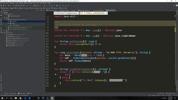Click the Windows Start button

click(2, 98)
